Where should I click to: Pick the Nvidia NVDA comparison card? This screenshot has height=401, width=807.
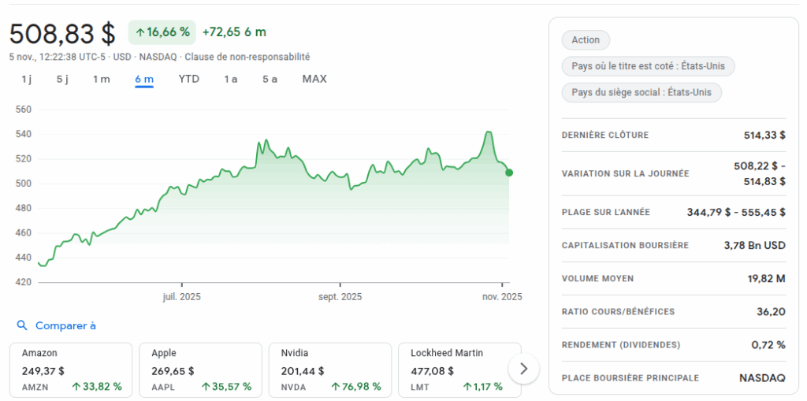(x=331, y=369)
